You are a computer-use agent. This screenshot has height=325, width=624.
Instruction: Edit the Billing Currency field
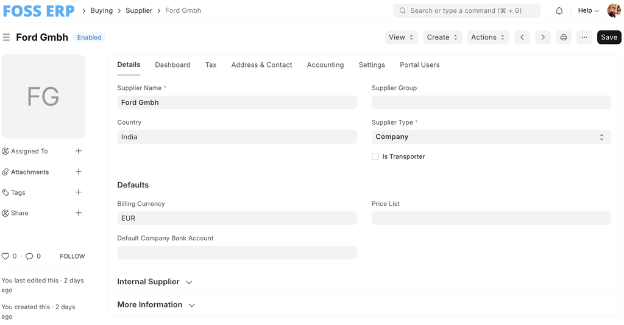pos(237,218)
